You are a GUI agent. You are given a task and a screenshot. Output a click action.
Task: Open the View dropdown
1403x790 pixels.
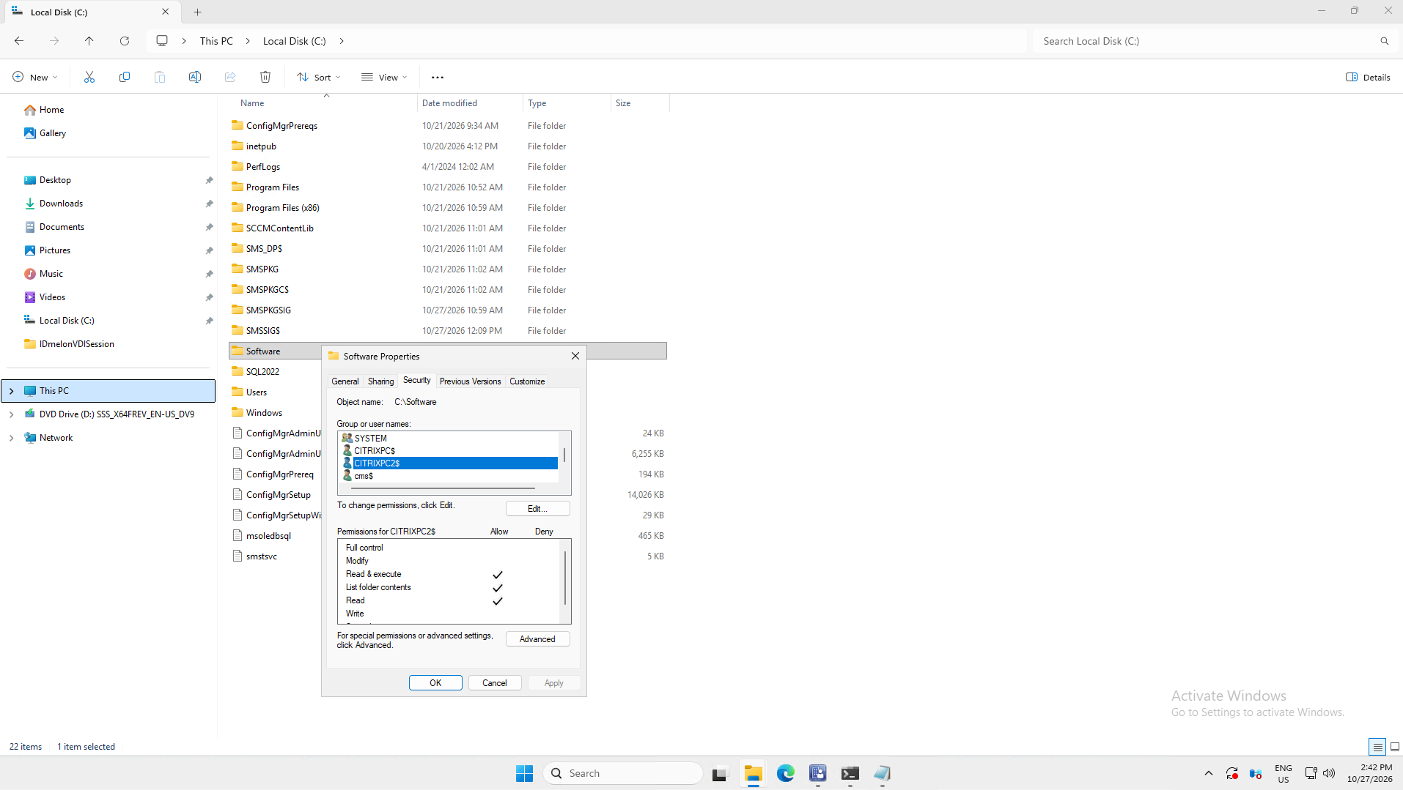(384, 77)
